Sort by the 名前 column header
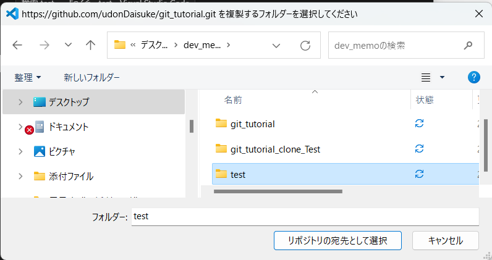The height and width of the screenshot is (260, 492). click(x=233, y=99)
